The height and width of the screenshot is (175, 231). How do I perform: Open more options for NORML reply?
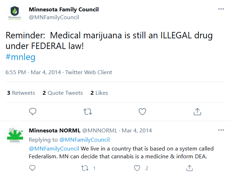click(221, 130)
